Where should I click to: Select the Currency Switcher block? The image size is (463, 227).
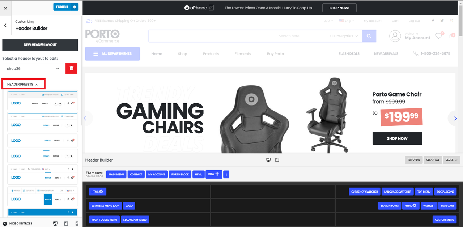click(365, 192)
